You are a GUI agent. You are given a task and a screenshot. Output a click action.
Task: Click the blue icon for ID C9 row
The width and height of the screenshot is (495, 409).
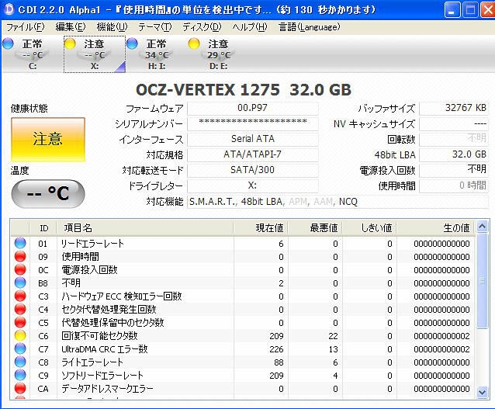pos(20,375)
